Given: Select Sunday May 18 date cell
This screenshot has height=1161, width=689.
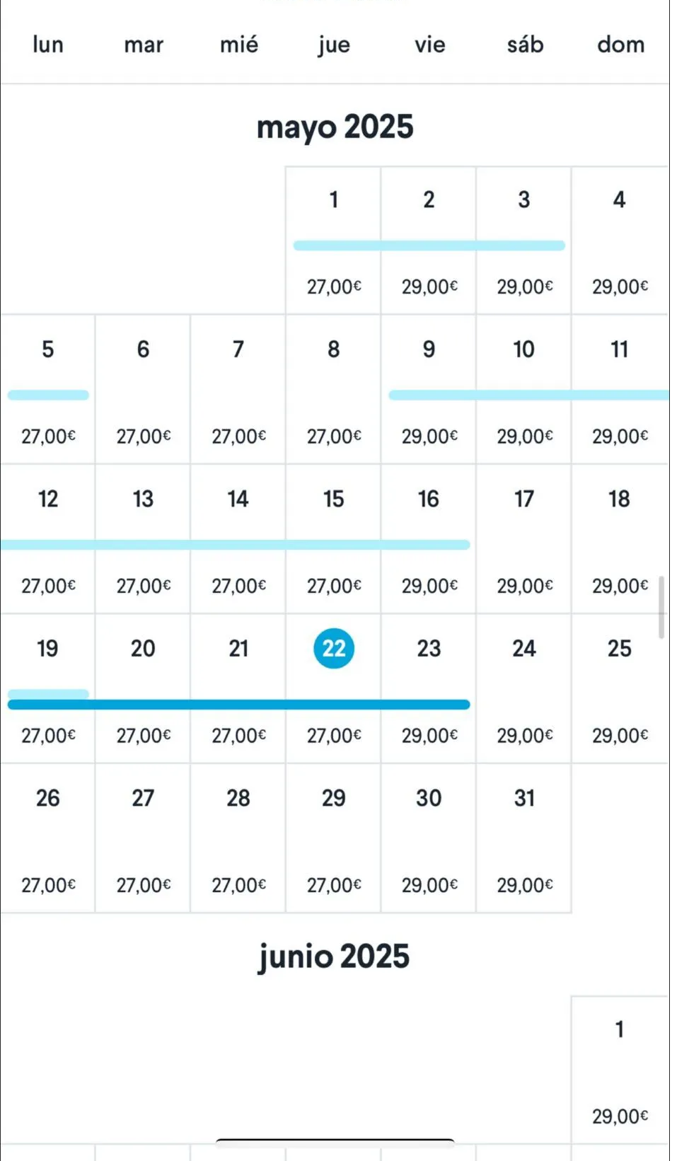Looking at the screenshot, I should coord(619,539).
